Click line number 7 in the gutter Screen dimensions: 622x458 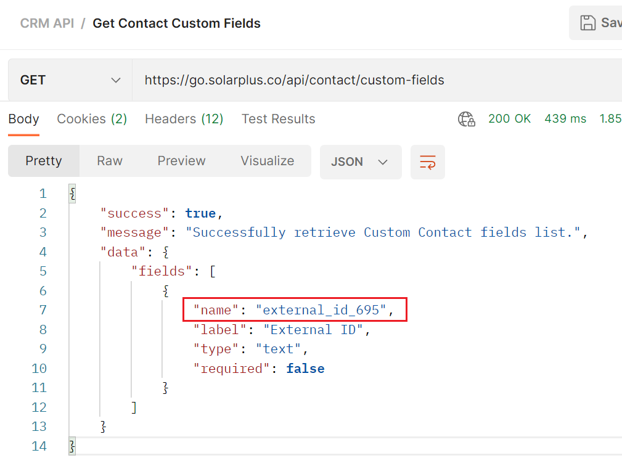[43, 310]
